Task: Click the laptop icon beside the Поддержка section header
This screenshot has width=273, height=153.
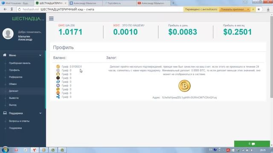Action: pos(5,113)
